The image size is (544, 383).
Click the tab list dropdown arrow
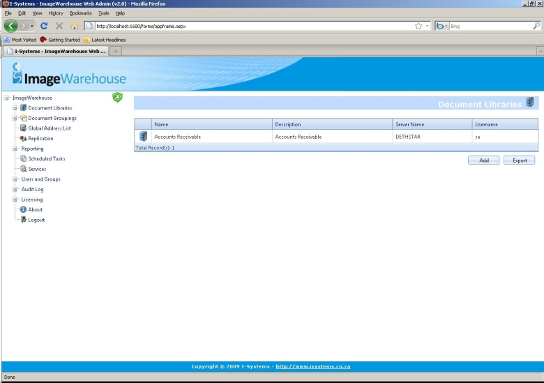coord(541,51)
